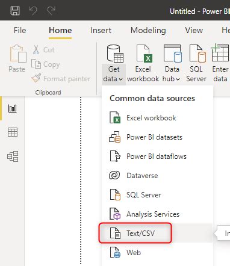The image size is (230, 266).
Task: Click the Web globe document icon
Action: [x=115, y=253]
